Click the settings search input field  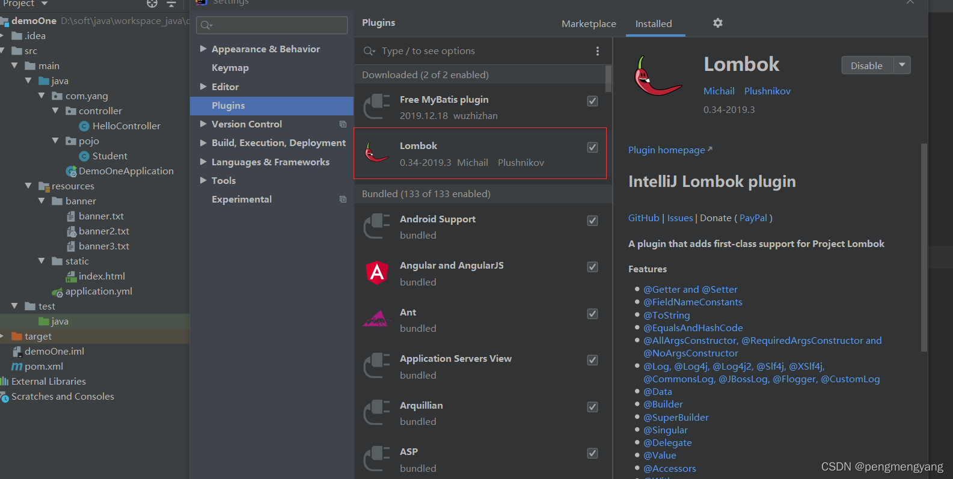pyautogui.click(x=272, y=25)
